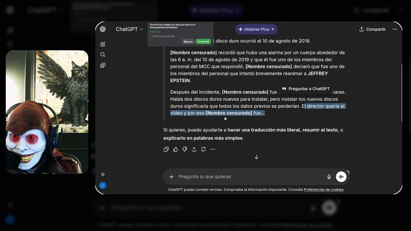
Task: Jump to bottom with the down arrow
Action: pos(256,157)
